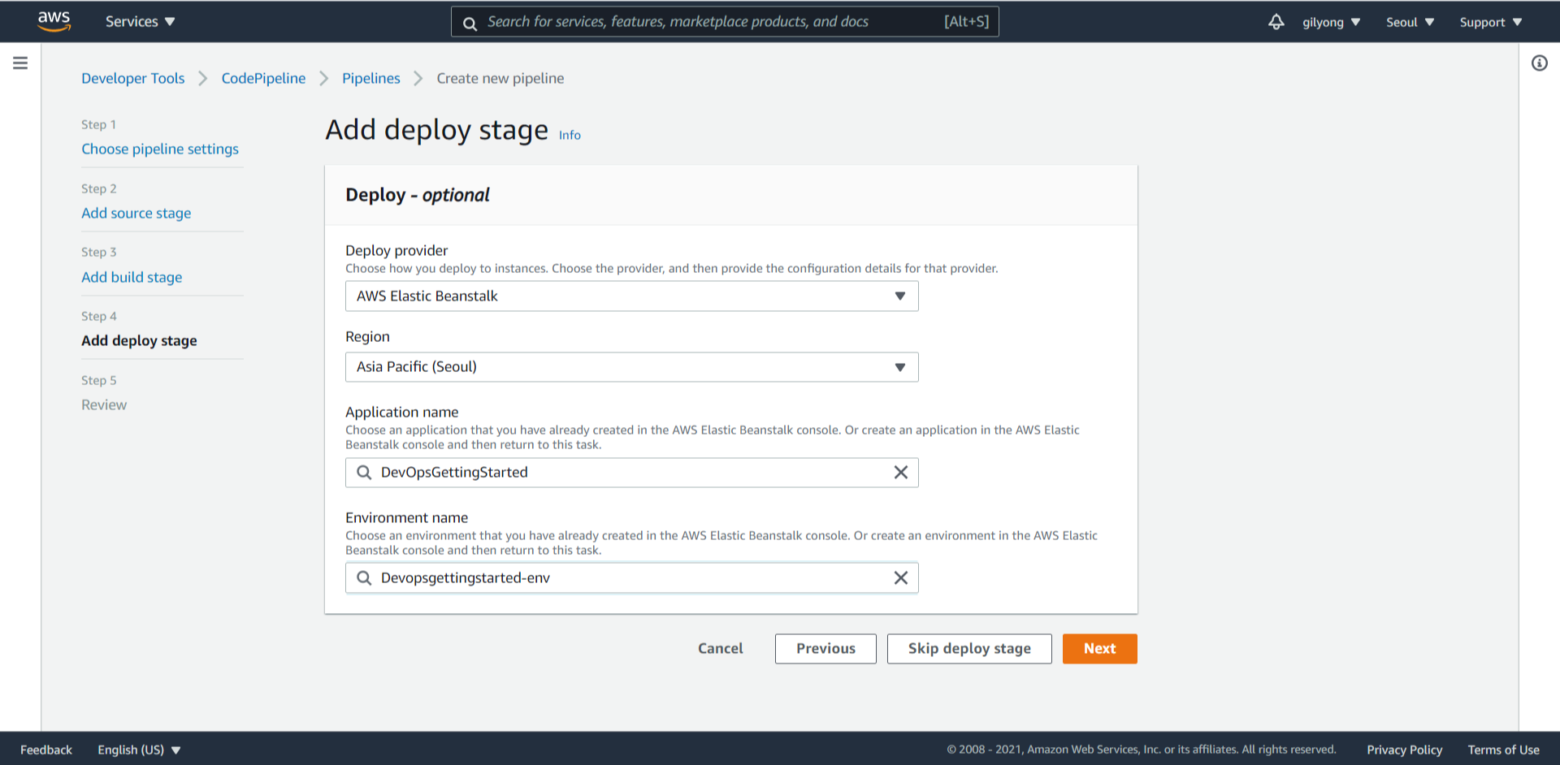1560x765 pixels.
Task: Open Step 1 Choose pipeline settings
Action: coord(160,149)
